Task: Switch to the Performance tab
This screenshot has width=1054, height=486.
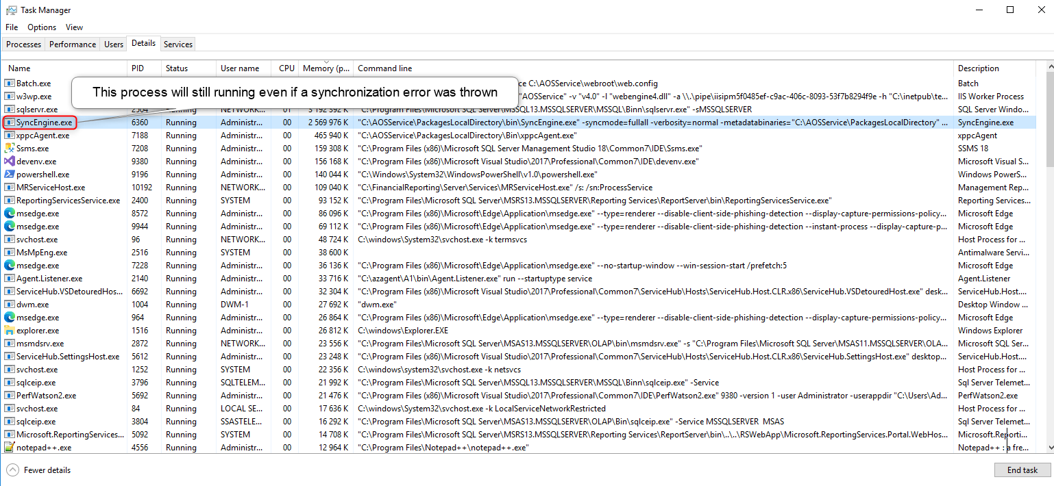Action: point(72,44)
